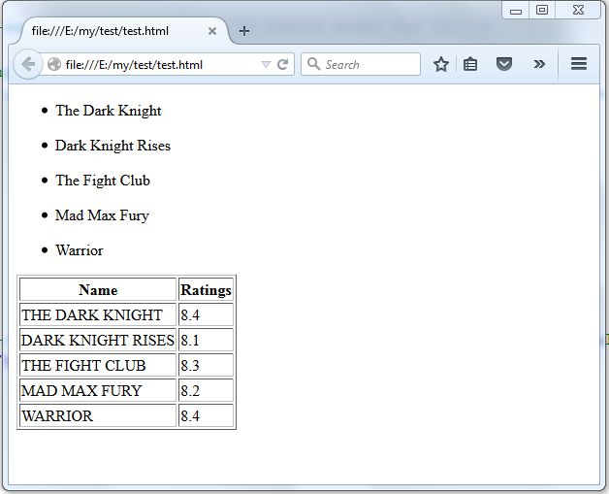
Task: Click 'THE FIGHT CLUB' table cell
Action: click(98, 365)
